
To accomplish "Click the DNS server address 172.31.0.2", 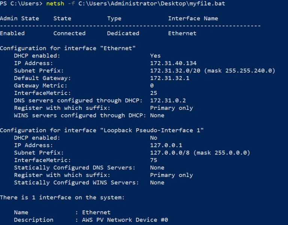I will pyautogui.click(x=168, y=100).
